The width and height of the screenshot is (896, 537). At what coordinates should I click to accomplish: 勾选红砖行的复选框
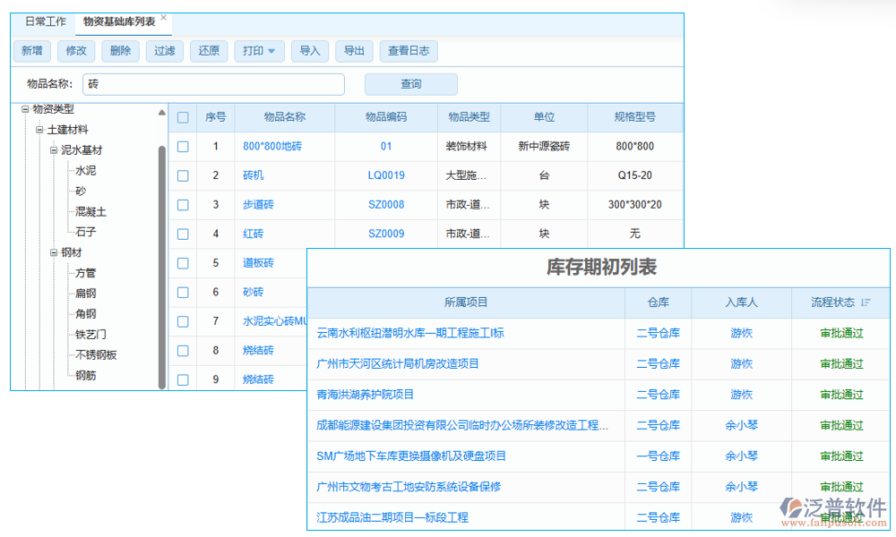click(183, 234)
